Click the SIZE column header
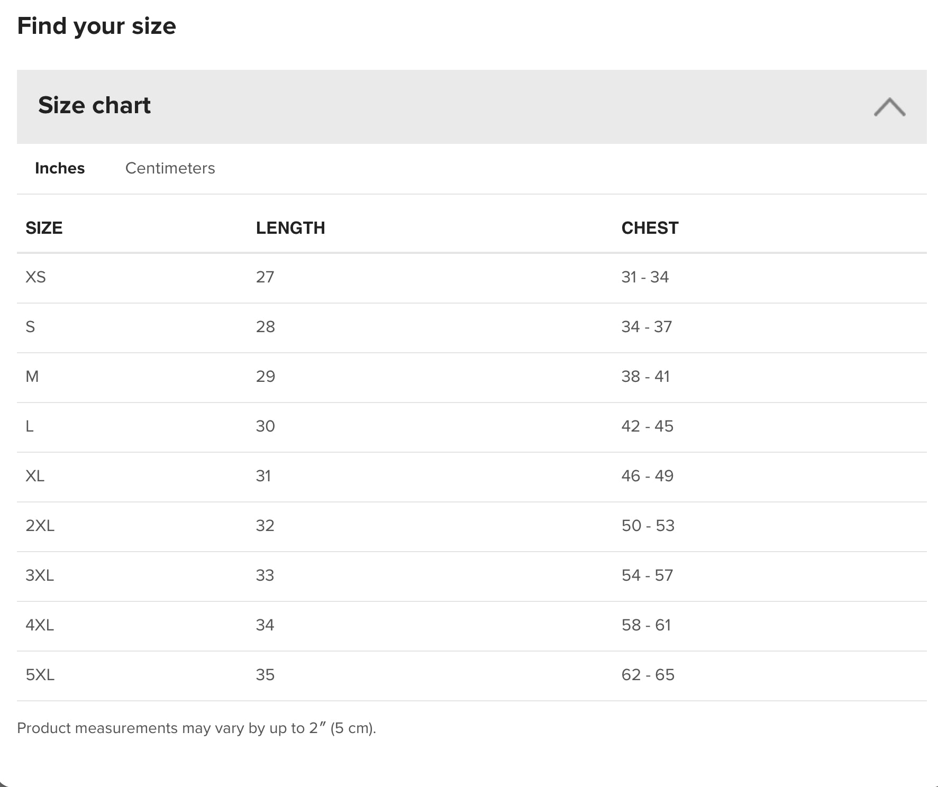938x787 pixels. [x=44, y=228]
